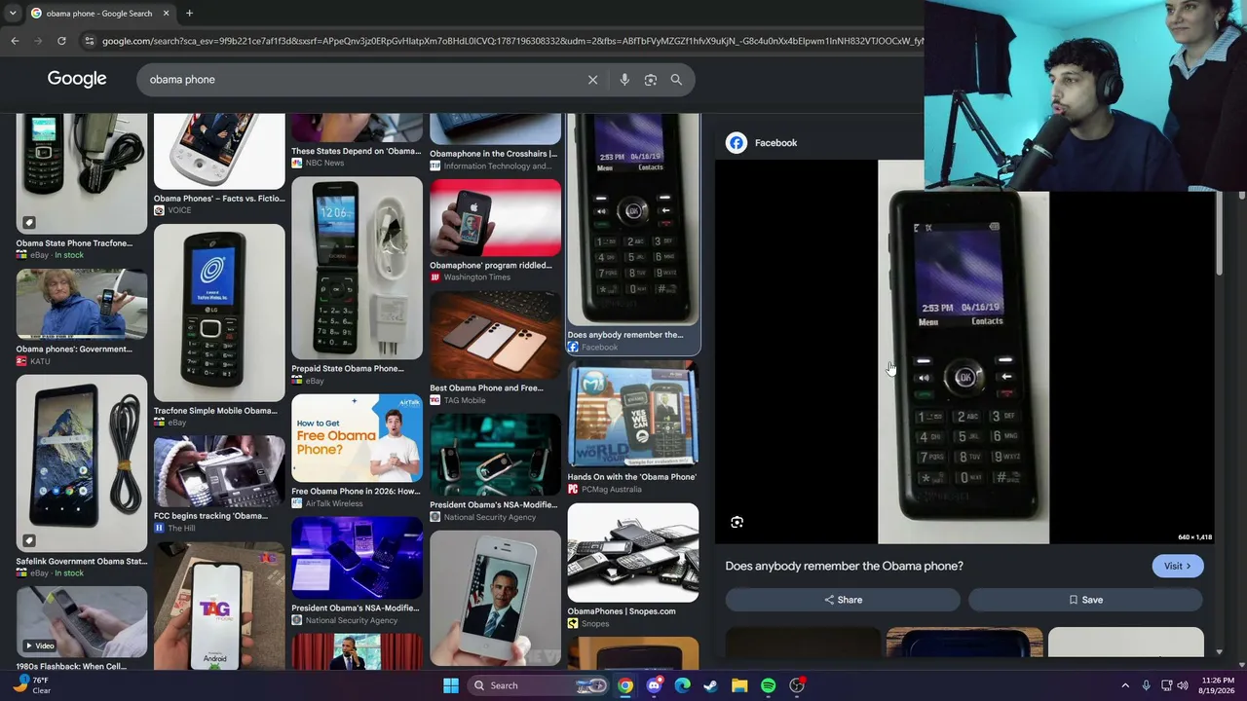The height and width of the screenshot is (701, 1247).
Task: Open the "How to Get Free Obama Phone?" thumbnail
Action: click(357, 437)
